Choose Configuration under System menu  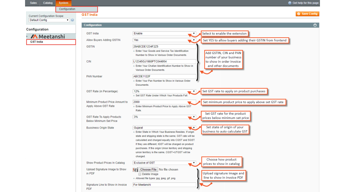pyautogui.click(x=77, y=9)
